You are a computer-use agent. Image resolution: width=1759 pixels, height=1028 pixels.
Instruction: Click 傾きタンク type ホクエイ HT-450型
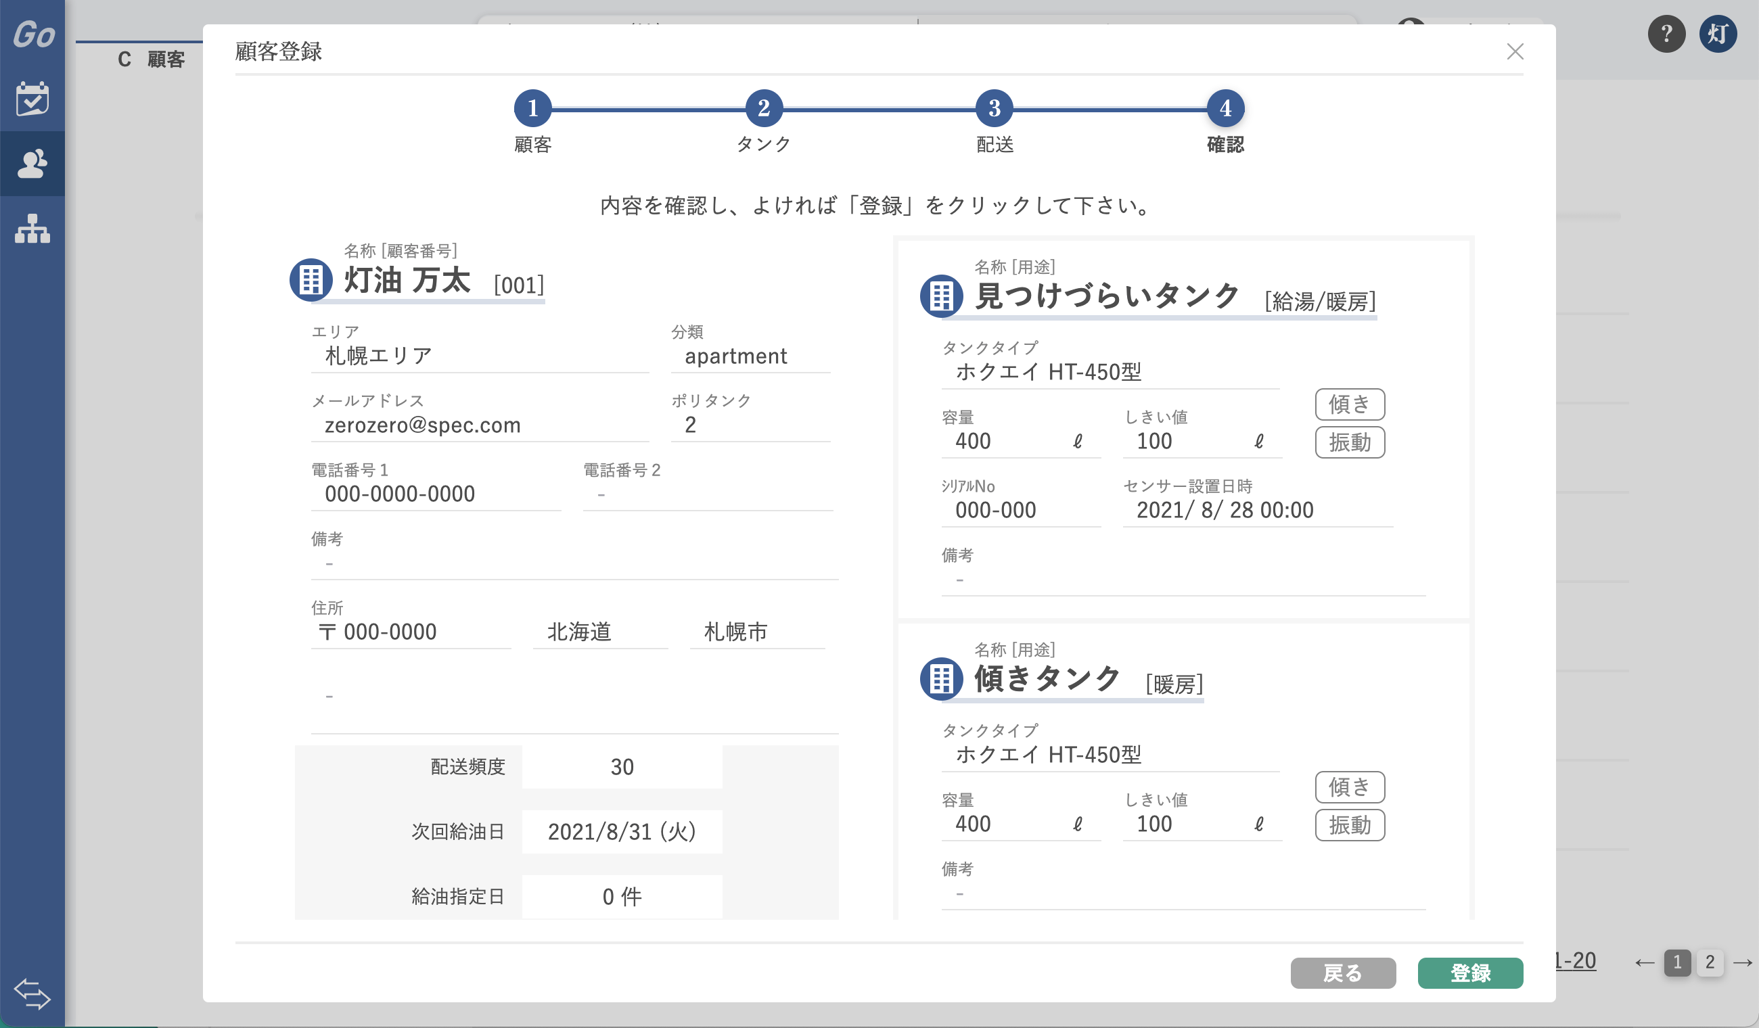(1048, 754)
